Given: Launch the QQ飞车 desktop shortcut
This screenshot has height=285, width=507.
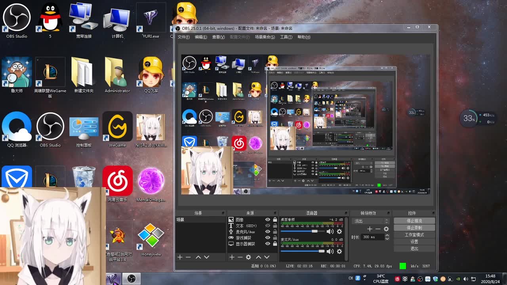Looking at the screenshot, I should pyautogui.click(x=151, y=75).
